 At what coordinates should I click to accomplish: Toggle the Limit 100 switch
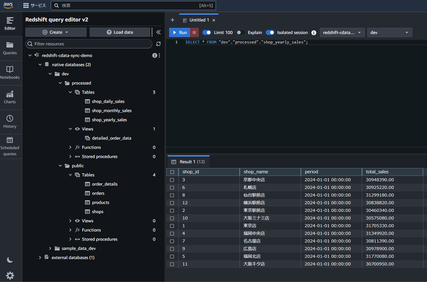pyautogui.click(x=207, y=32)
